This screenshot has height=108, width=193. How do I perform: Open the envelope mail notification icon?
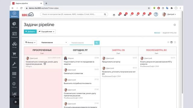point(125,15)
